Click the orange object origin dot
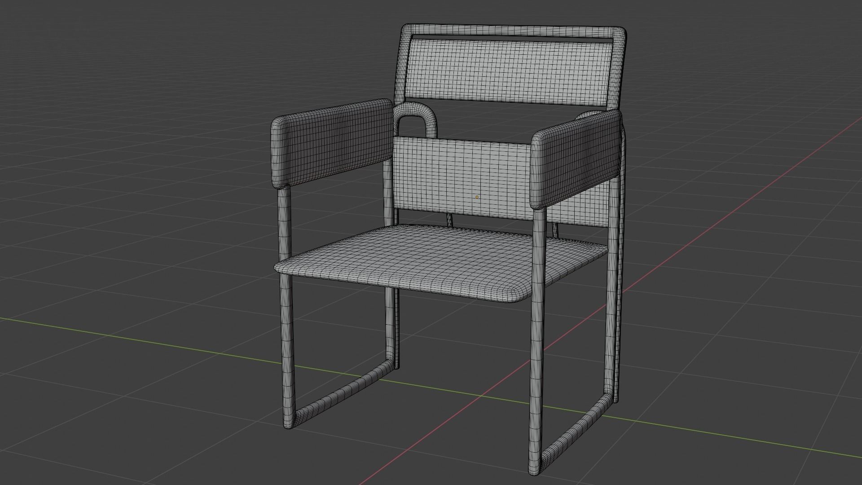The height and width of the screenshot is (485, 862). (477, 197)
